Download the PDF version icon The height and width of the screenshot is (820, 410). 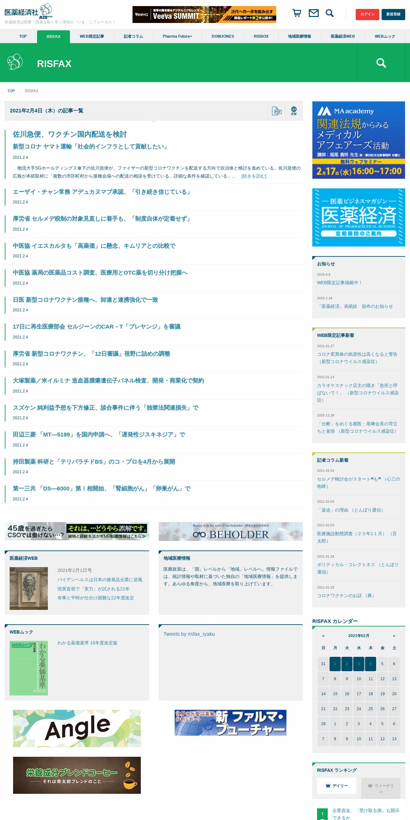277,111
